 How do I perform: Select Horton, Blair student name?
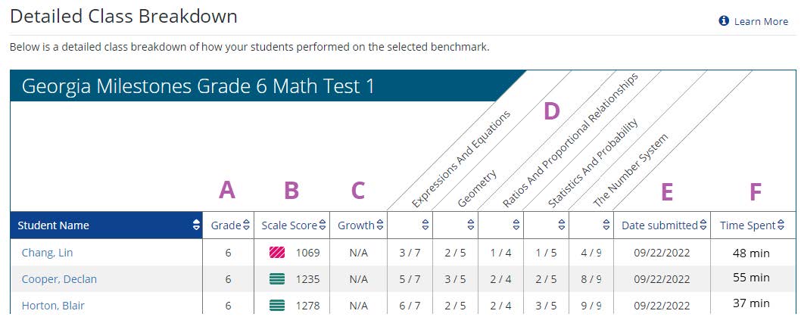[51, 306]
